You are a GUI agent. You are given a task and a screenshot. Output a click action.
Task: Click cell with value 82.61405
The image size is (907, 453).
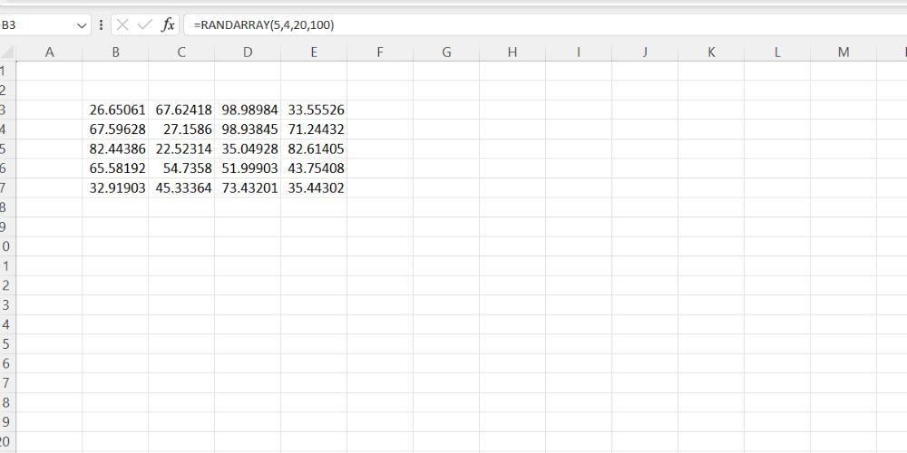[314, 149]
